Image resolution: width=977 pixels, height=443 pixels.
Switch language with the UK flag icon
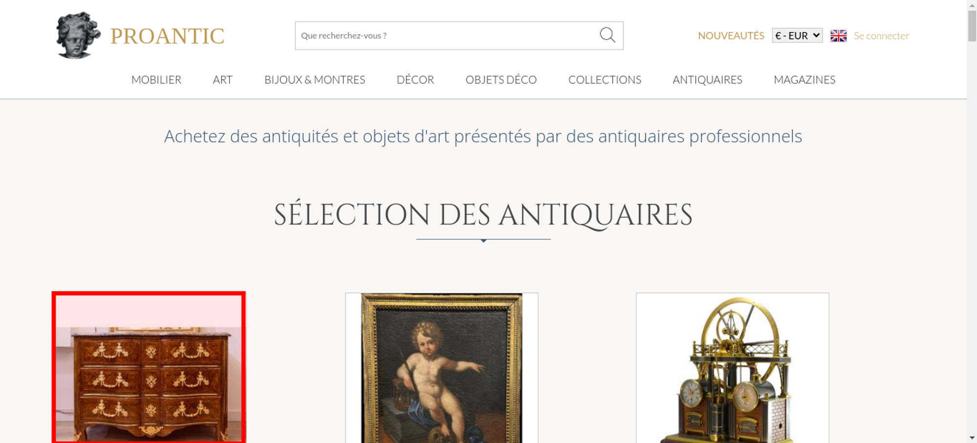coord(838,36)
